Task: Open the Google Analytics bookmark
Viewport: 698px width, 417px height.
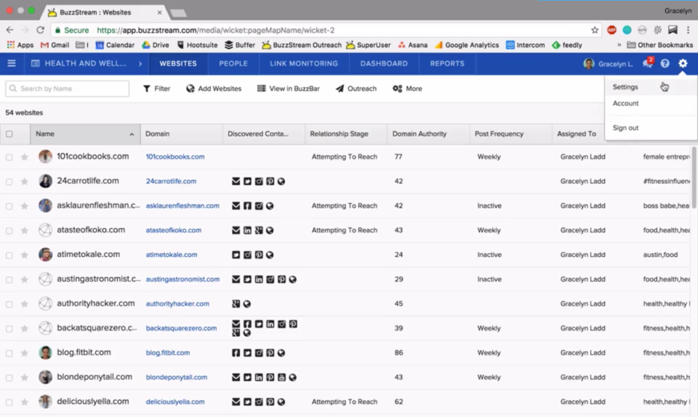Action: pyautogui.click(x=467, y=45)
